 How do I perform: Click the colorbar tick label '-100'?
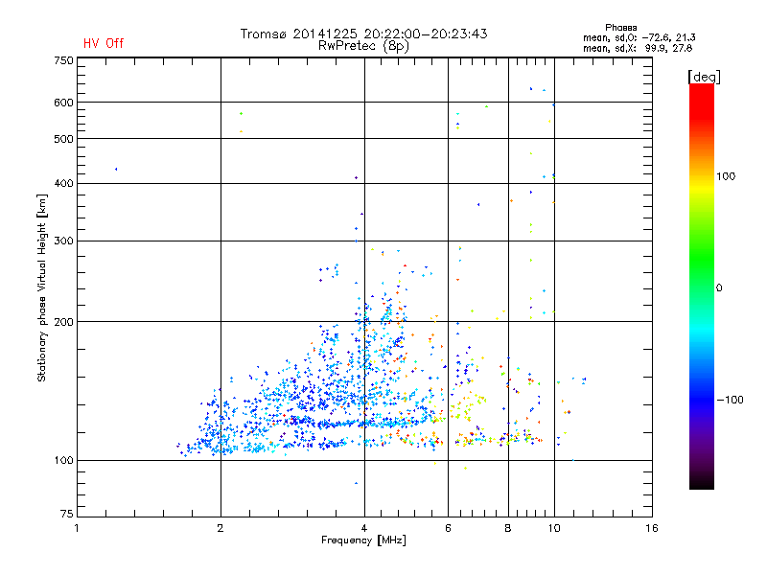(730, 400)
